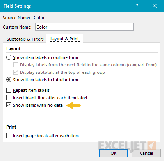This screenshot has width=164, height=161.
Task: Select the Layout & Print tab
Action: (x=64, y=39)
